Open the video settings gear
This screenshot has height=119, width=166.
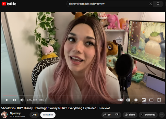(136, 100)
